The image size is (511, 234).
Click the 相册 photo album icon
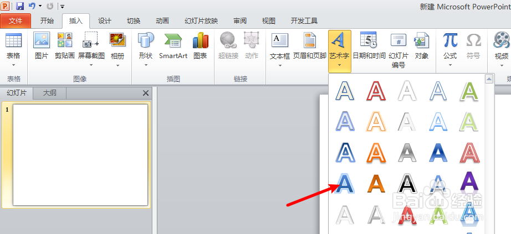click(x=117, y=40)
